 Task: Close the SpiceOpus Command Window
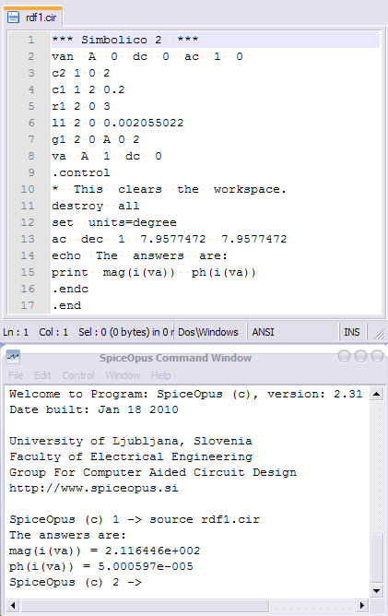point(377,356)
